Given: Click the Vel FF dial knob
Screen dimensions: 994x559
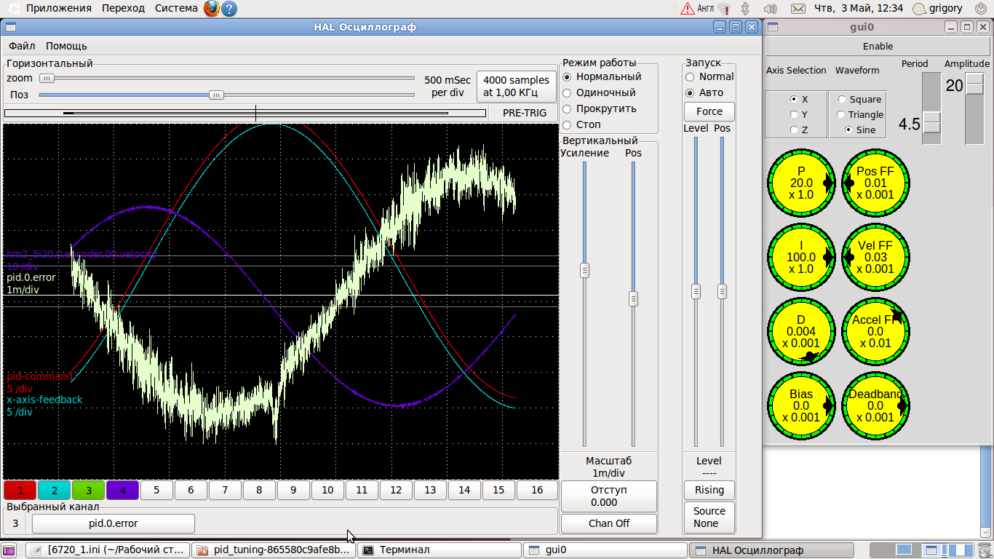Looking at the screenshot, I should coord(875,258).
